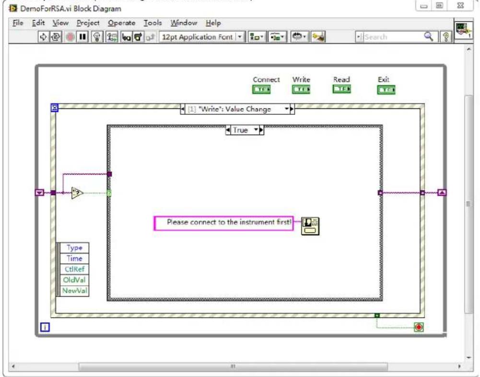Click the Abort Execution button

point(70,37)
